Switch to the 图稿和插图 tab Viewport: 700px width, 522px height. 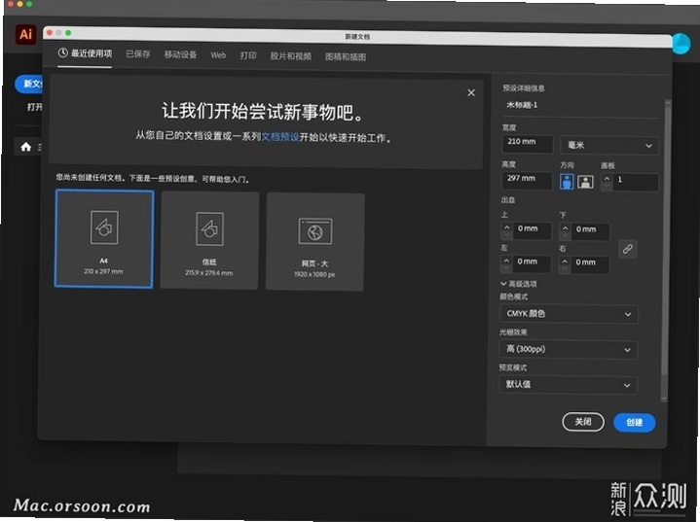[346, 57]
